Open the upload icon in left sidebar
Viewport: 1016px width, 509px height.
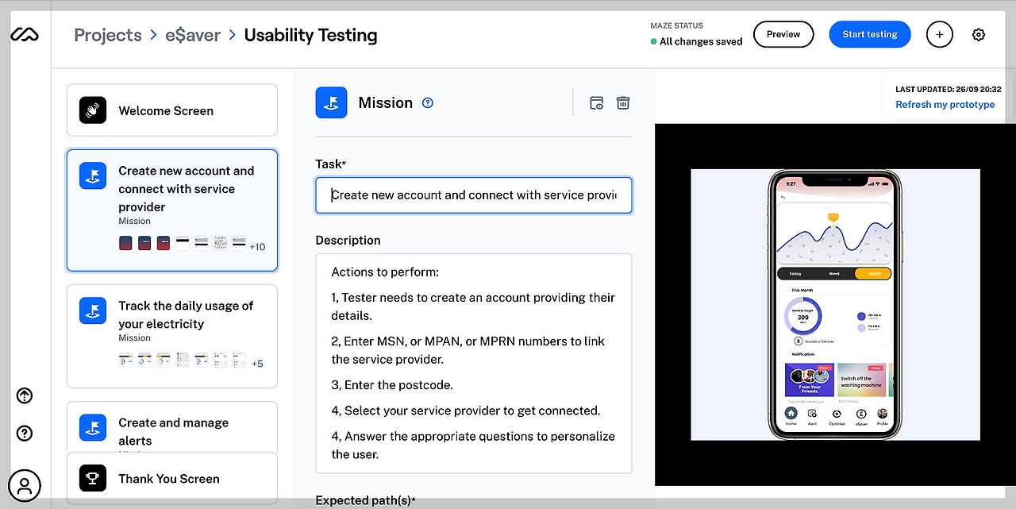click(25, 395)
